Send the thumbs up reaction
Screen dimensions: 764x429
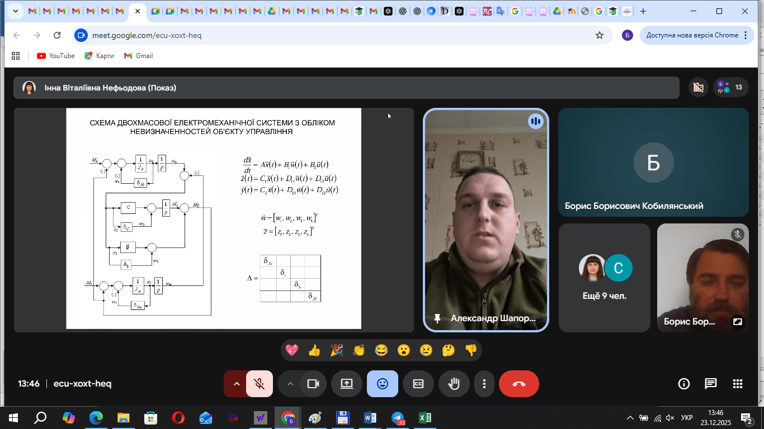314,350
